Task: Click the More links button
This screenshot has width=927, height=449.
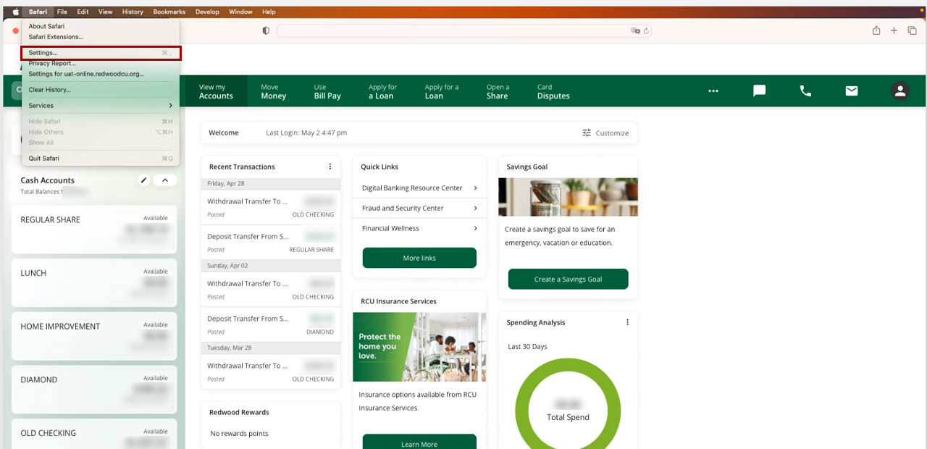Action: point(419,258)
